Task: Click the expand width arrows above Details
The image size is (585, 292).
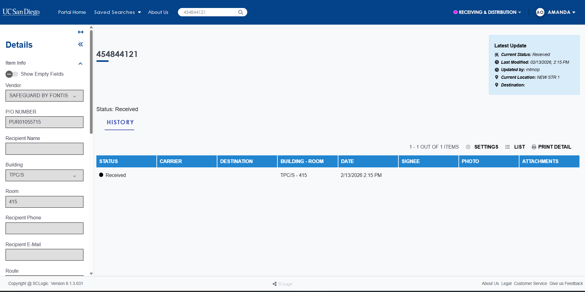Action: coord(80,32)
